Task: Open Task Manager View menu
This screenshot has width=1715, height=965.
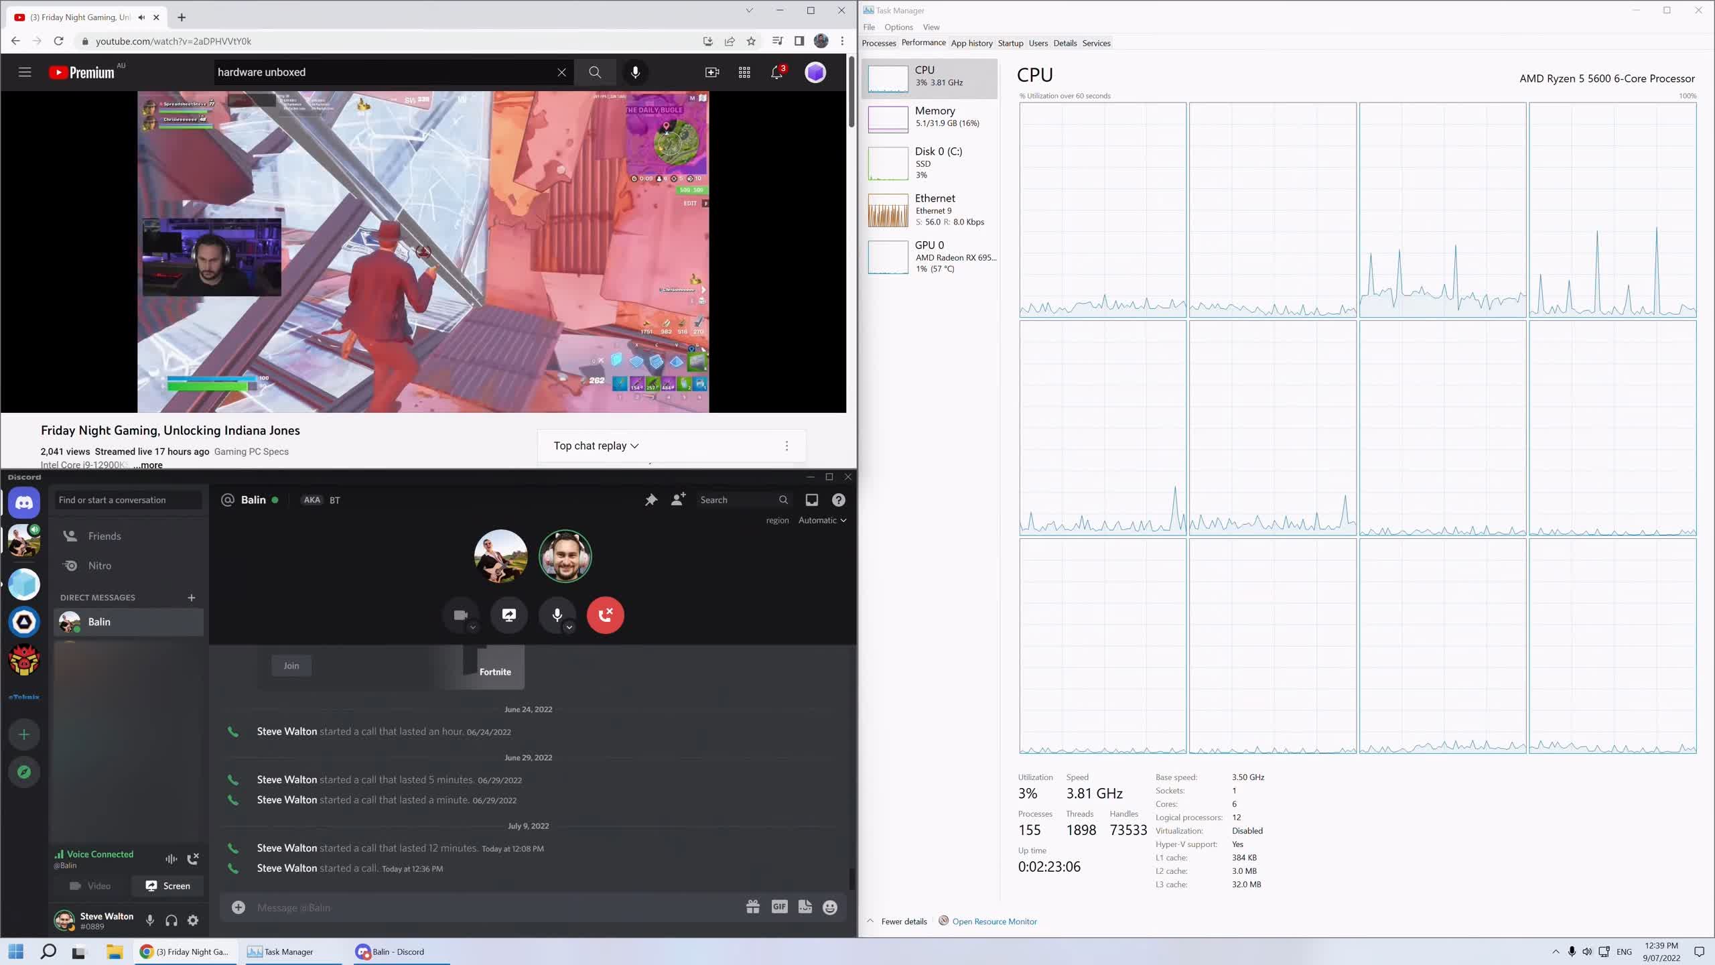Action: pos(931,27)
